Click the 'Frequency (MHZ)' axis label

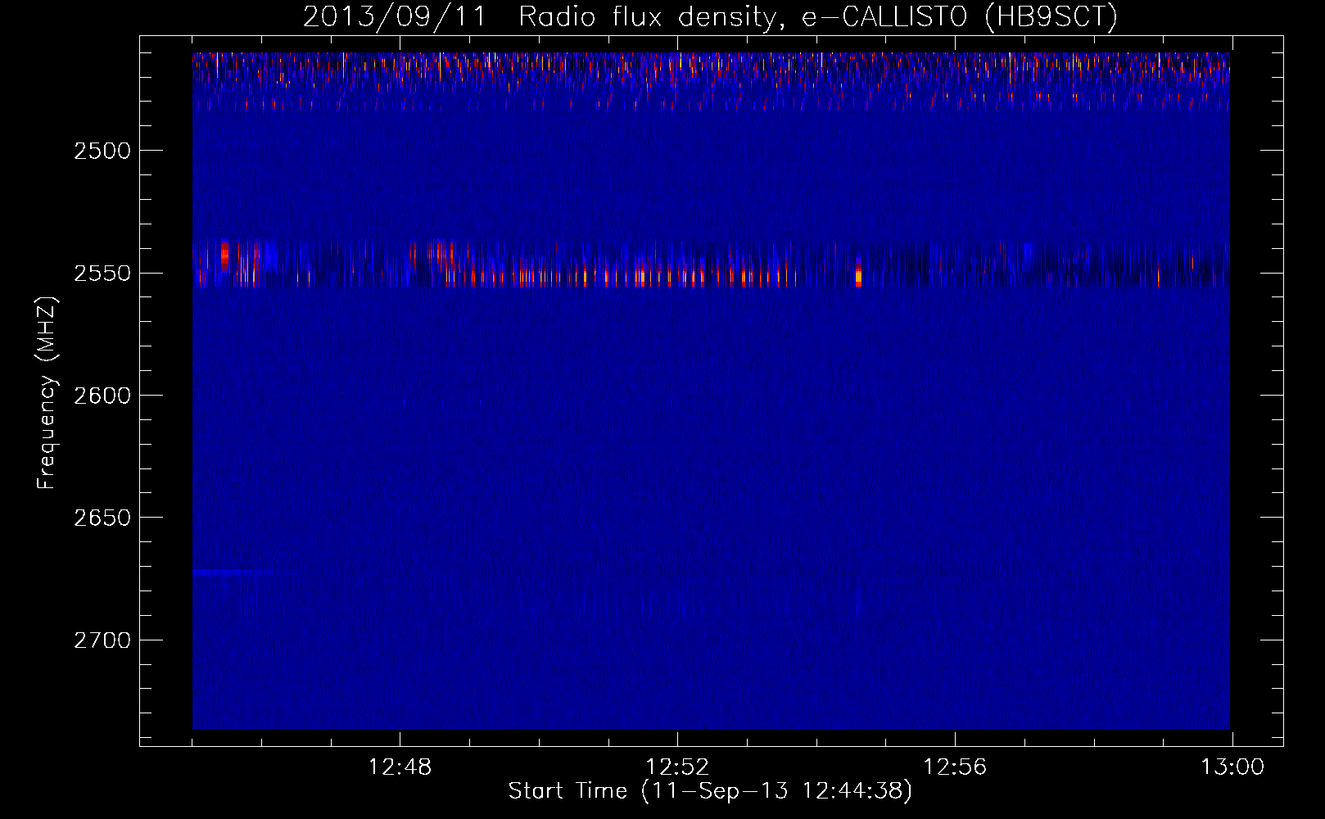[47, 394]
